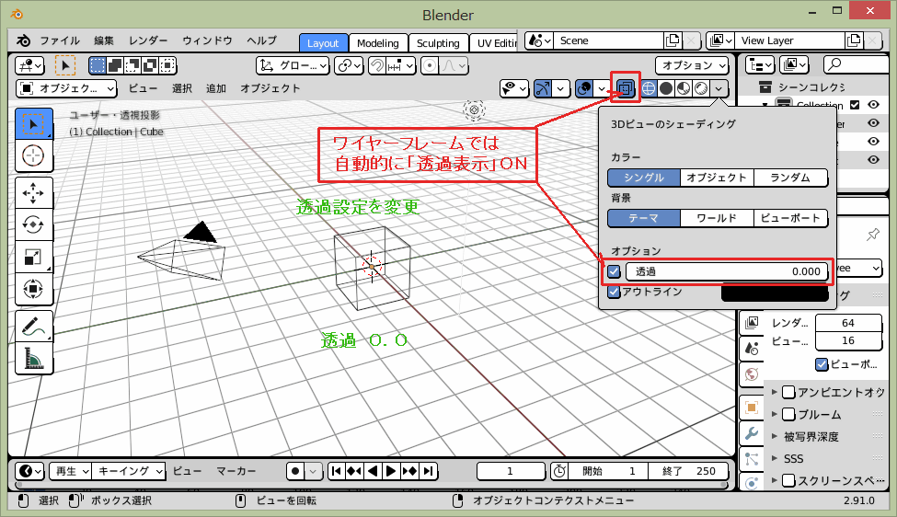Open the グロー... transform orientation dropdown
The image size is (897, 517).
(293, 65)
